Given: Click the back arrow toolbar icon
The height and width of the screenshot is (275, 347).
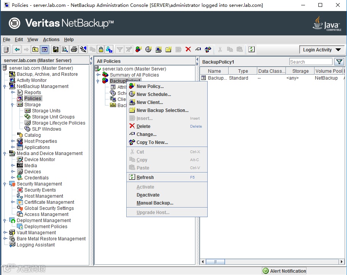Looking at the screenshot, I should tap(17, 50).
